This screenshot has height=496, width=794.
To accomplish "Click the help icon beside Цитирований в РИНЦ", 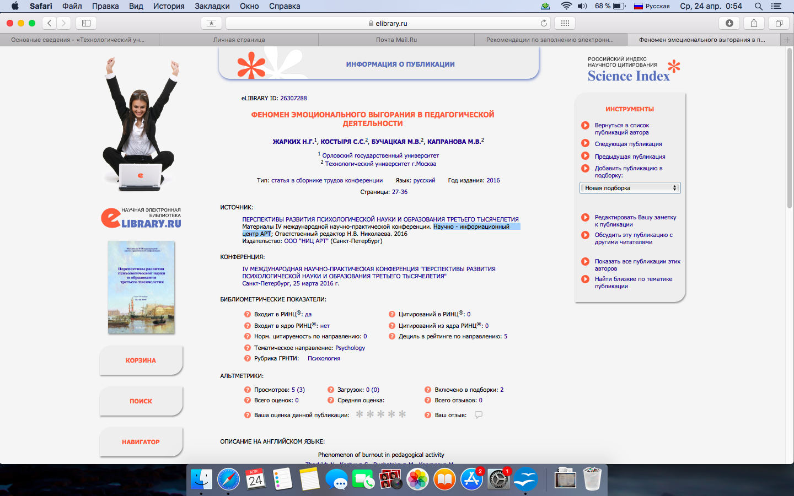I will click(392, 314).
